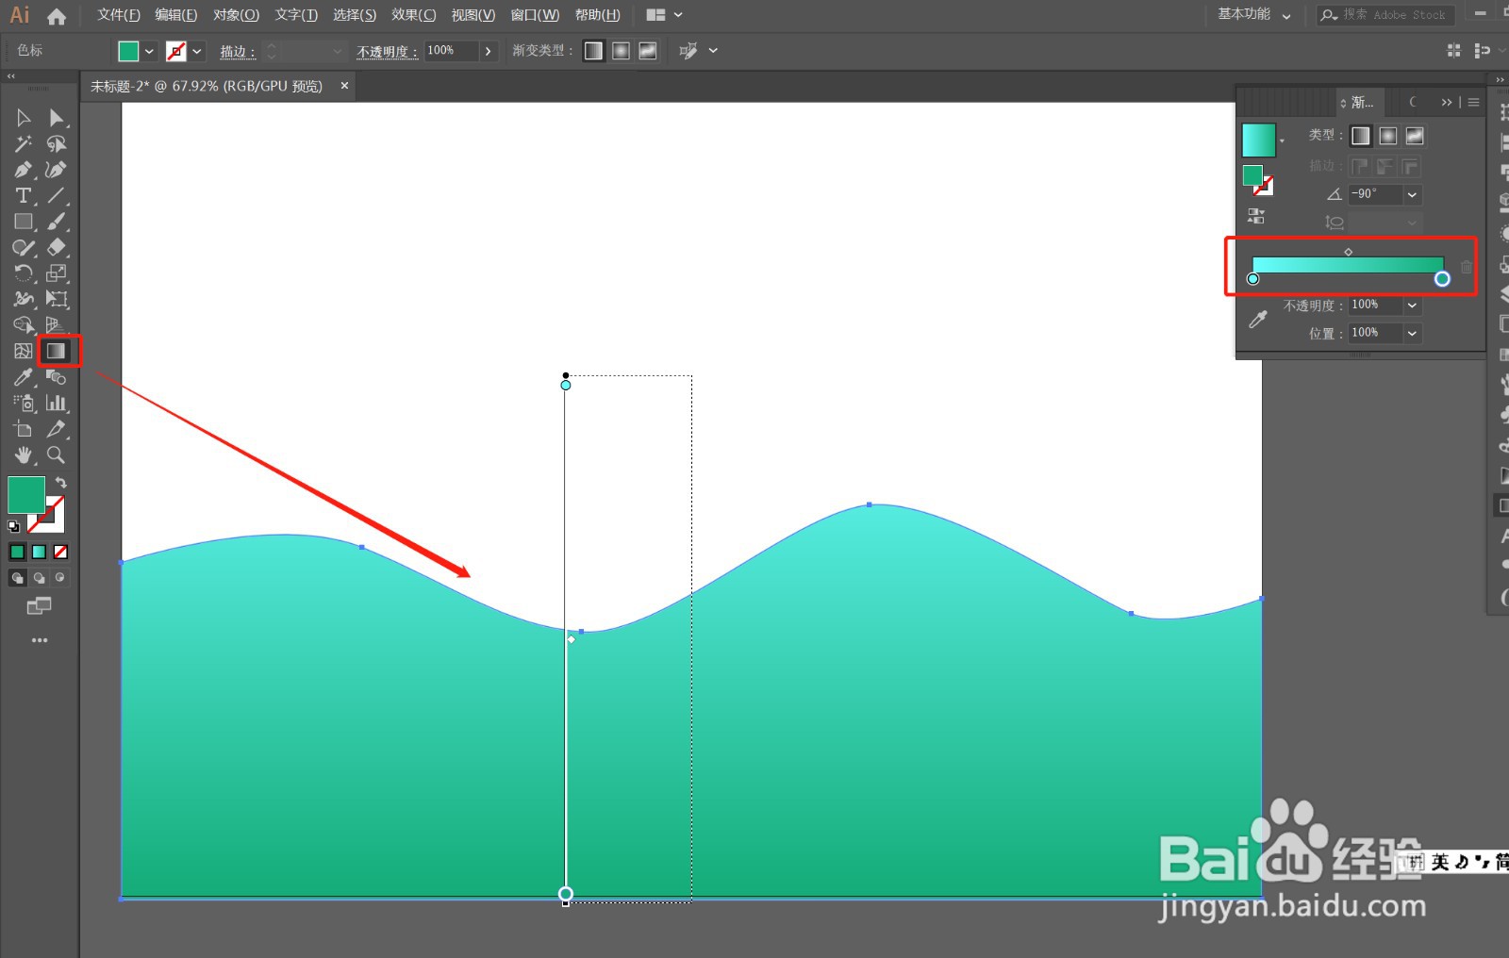
Task: Choose the Free Transform tool
Action: (57, 299)
